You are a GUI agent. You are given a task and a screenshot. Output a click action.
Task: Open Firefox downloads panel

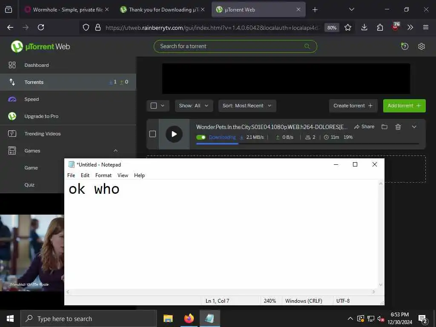coord(364,27)
